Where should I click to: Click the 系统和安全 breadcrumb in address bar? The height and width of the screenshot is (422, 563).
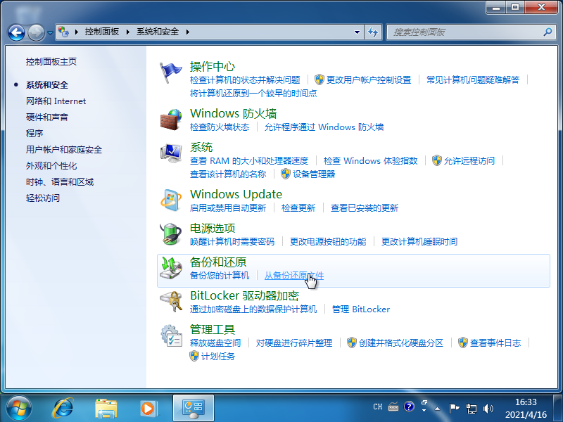(x=158, y=32)
